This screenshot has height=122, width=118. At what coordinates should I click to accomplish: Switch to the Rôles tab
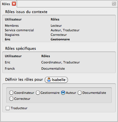pyautogui.click(x=6, y=4)
